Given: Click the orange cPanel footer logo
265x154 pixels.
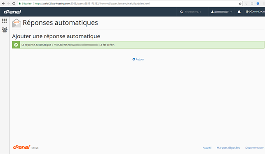Looking at the screenshot, I should (21, 147).
